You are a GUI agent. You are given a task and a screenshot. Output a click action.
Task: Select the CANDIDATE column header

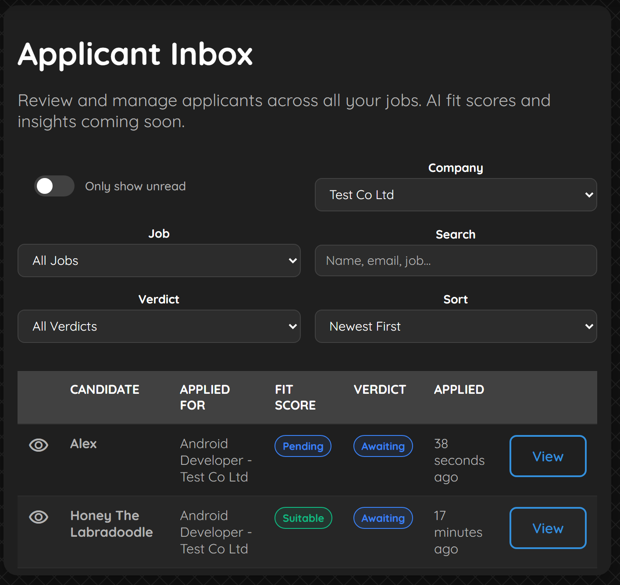click(x=104, y=389)
